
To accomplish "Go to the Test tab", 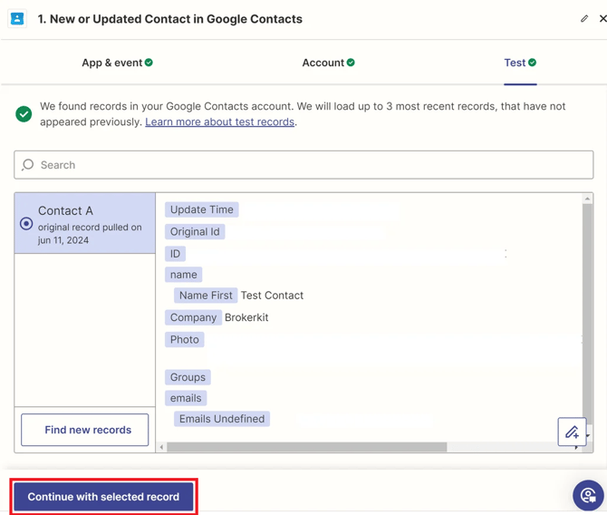I will point(519,63).
